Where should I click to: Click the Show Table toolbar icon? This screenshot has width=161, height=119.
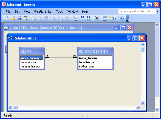click(75, 18)
